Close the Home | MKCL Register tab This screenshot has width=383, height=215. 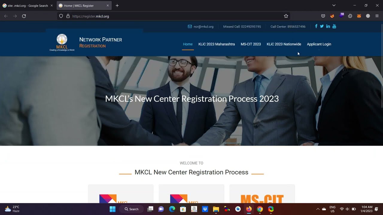tap(108, 6)
